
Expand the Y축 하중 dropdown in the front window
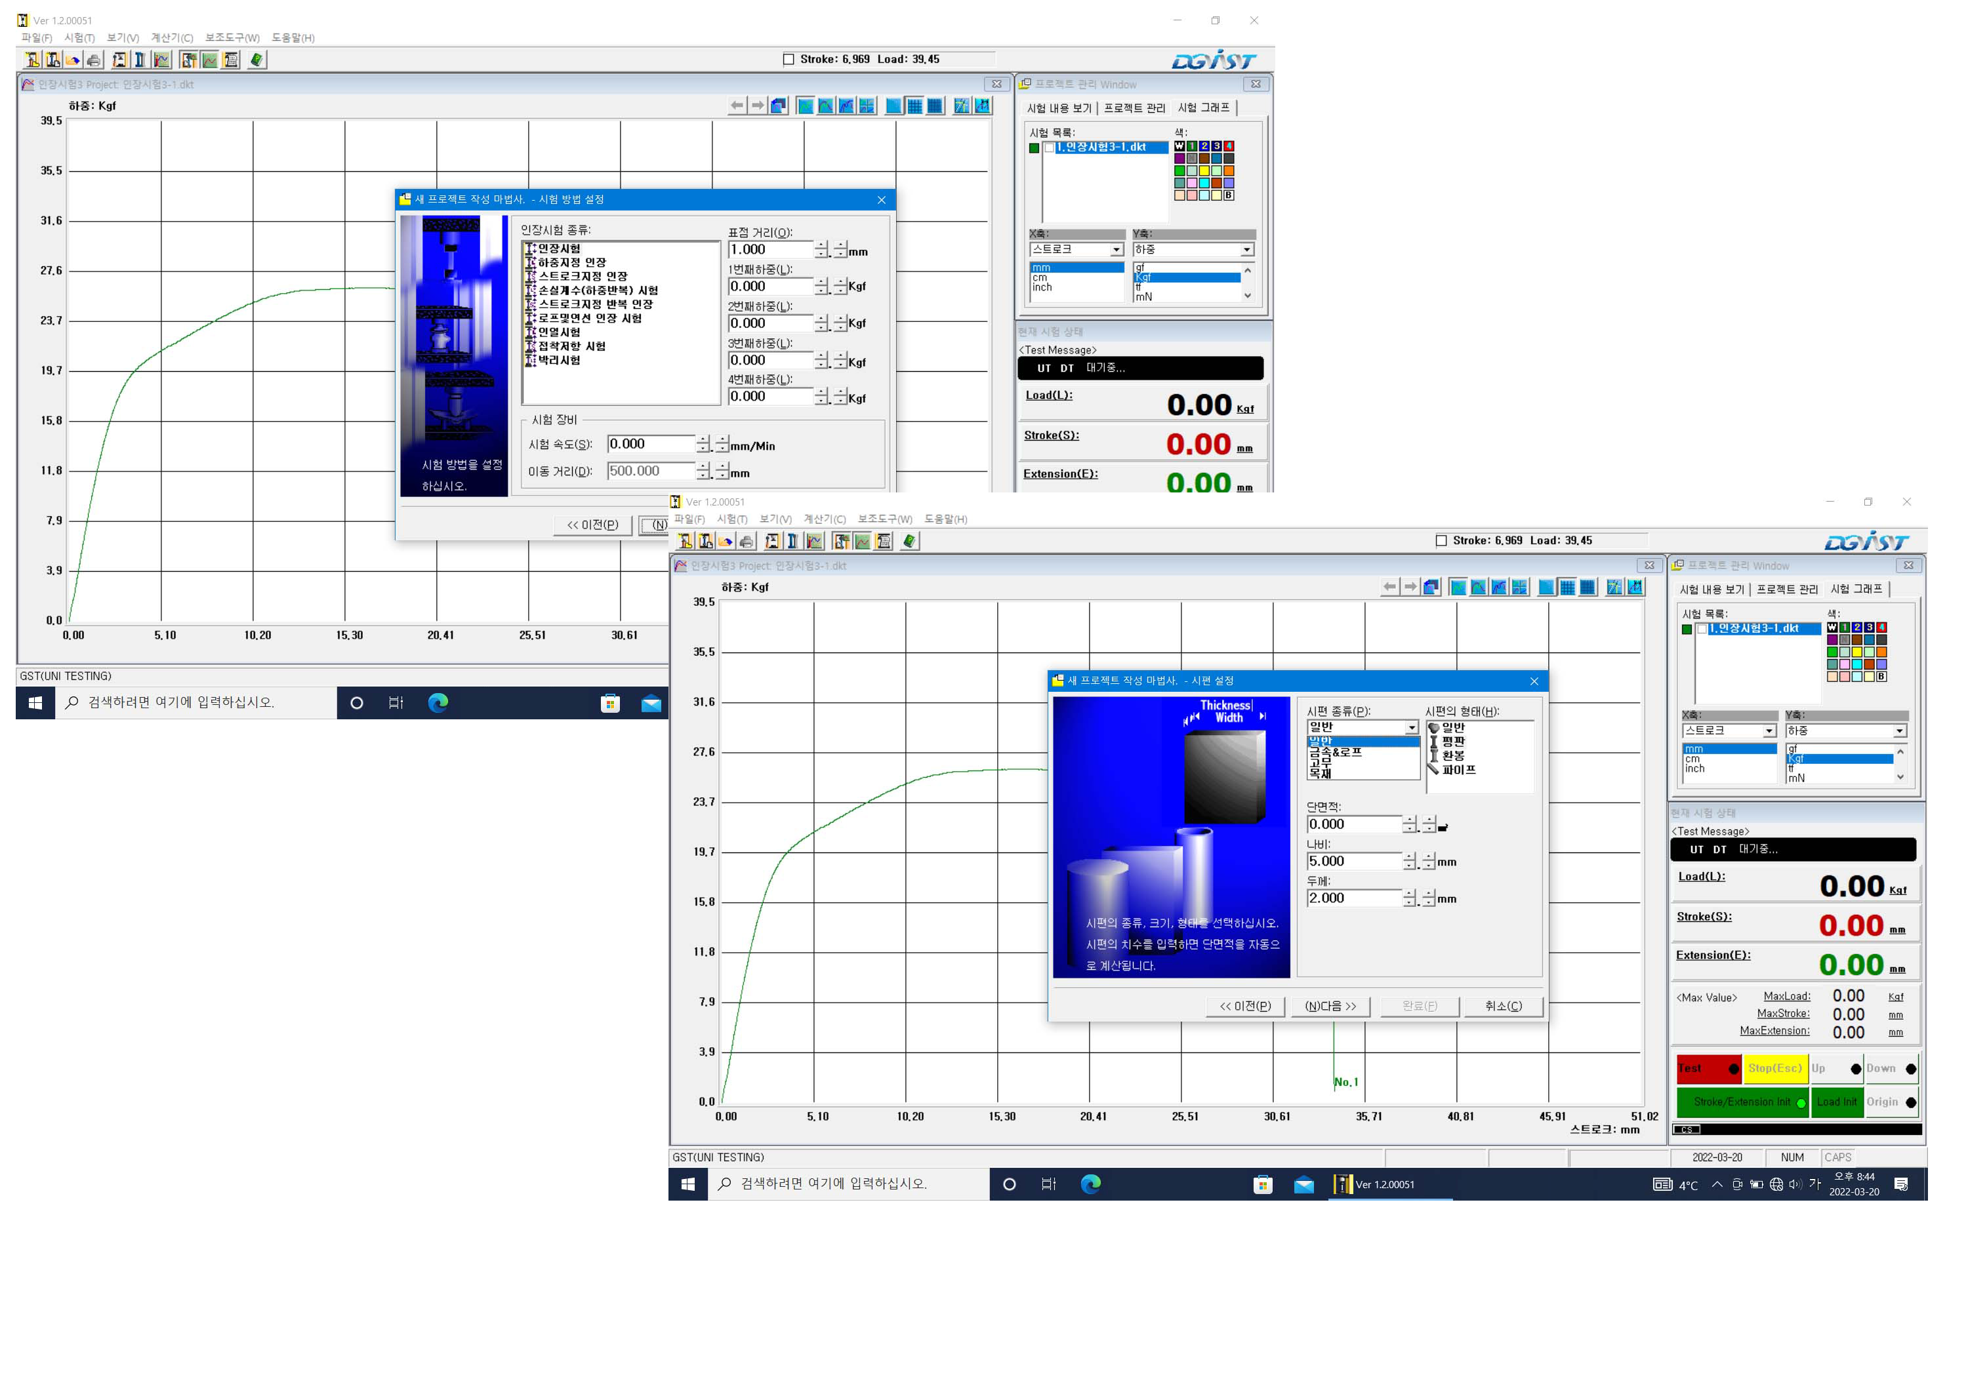(1899, 731)
